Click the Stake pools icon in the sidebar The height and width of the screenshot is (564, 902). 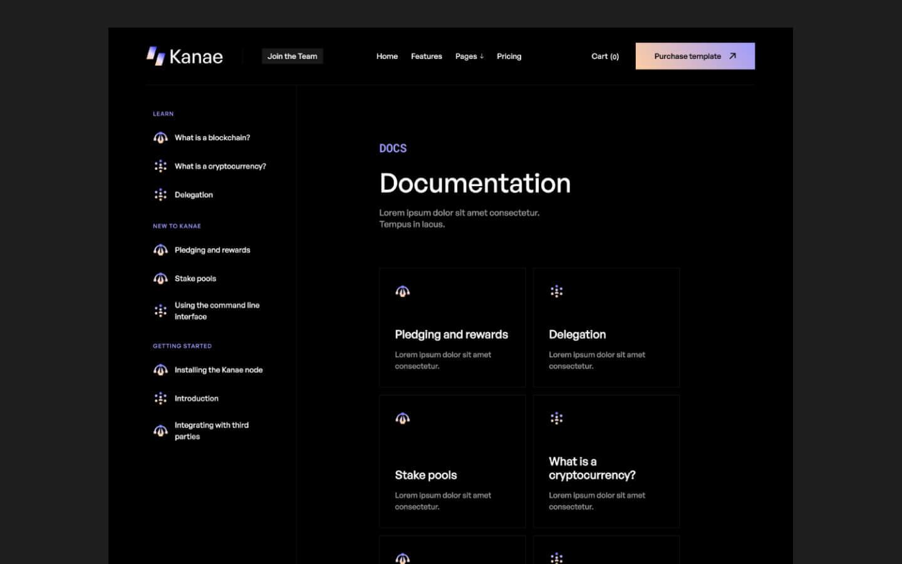[x=161, y=278]
